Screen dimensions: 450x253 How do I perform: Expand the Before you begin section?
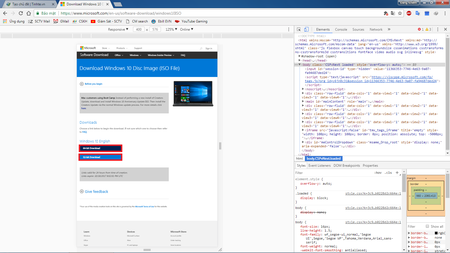(x=91, y=84)
